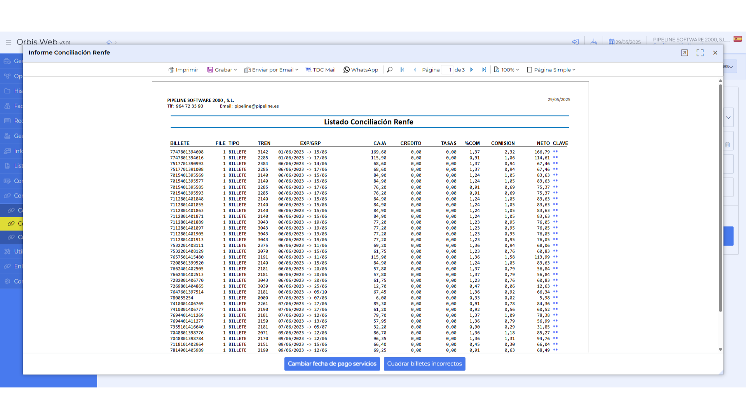This screenshot has height=419, width=746.
Task: Click the report date 29/05/2025
Action: (x=559, y=100)
